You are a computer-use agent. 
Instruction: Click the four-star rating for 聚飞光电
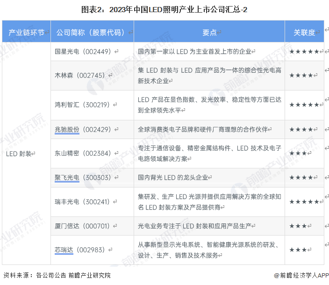301,178
